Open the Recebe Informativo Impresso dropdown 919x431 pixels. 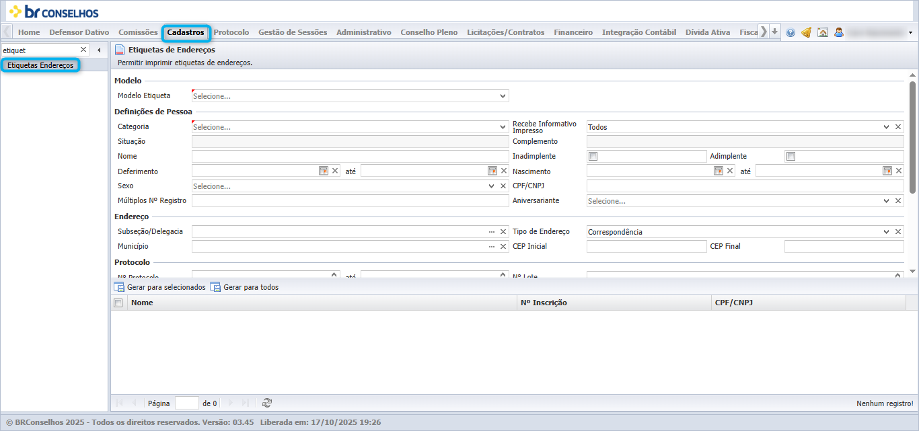pos(887,126)
